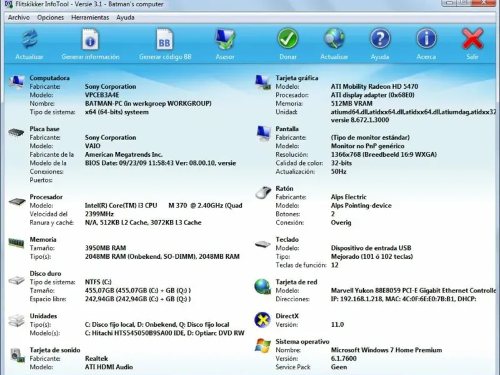Screen dimensions: 500x375
Task: Click the Generar código BB icon
Action: coord(164,39)
